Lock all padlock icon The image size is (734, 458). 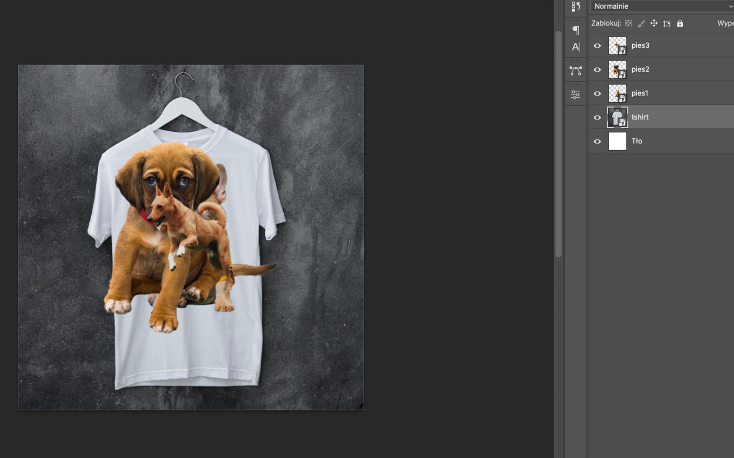pos(680,23)
